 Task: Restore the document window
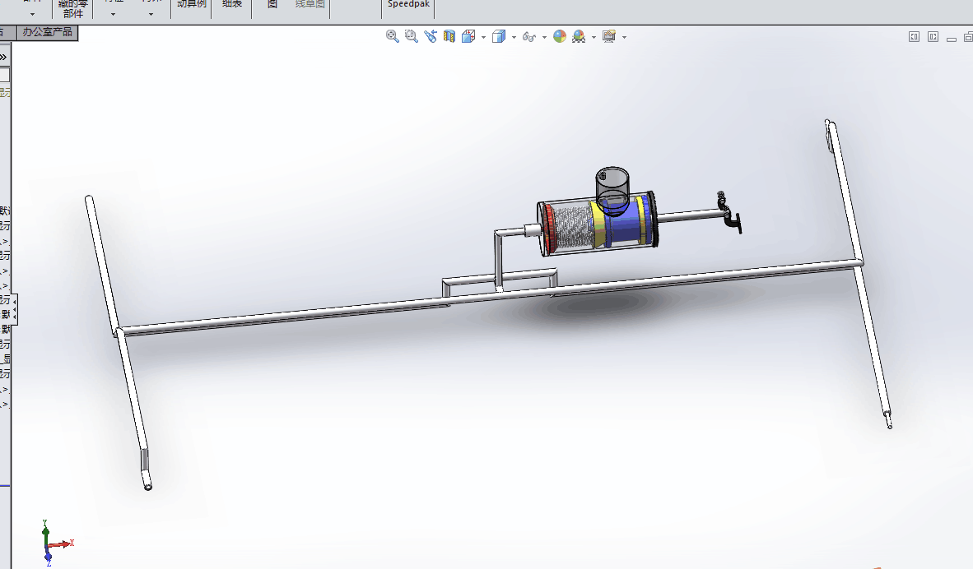[x=968, y=37]
